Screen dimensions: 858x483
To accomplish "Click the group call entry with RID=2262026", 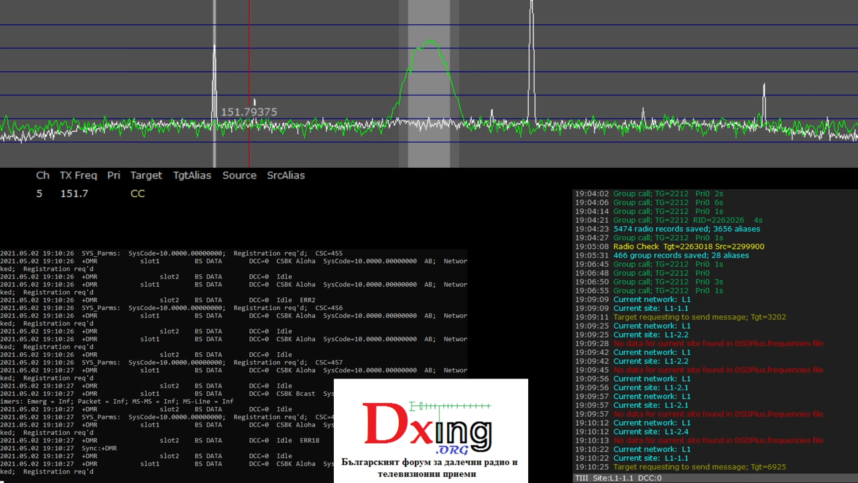I will click(x=668, y=220).
